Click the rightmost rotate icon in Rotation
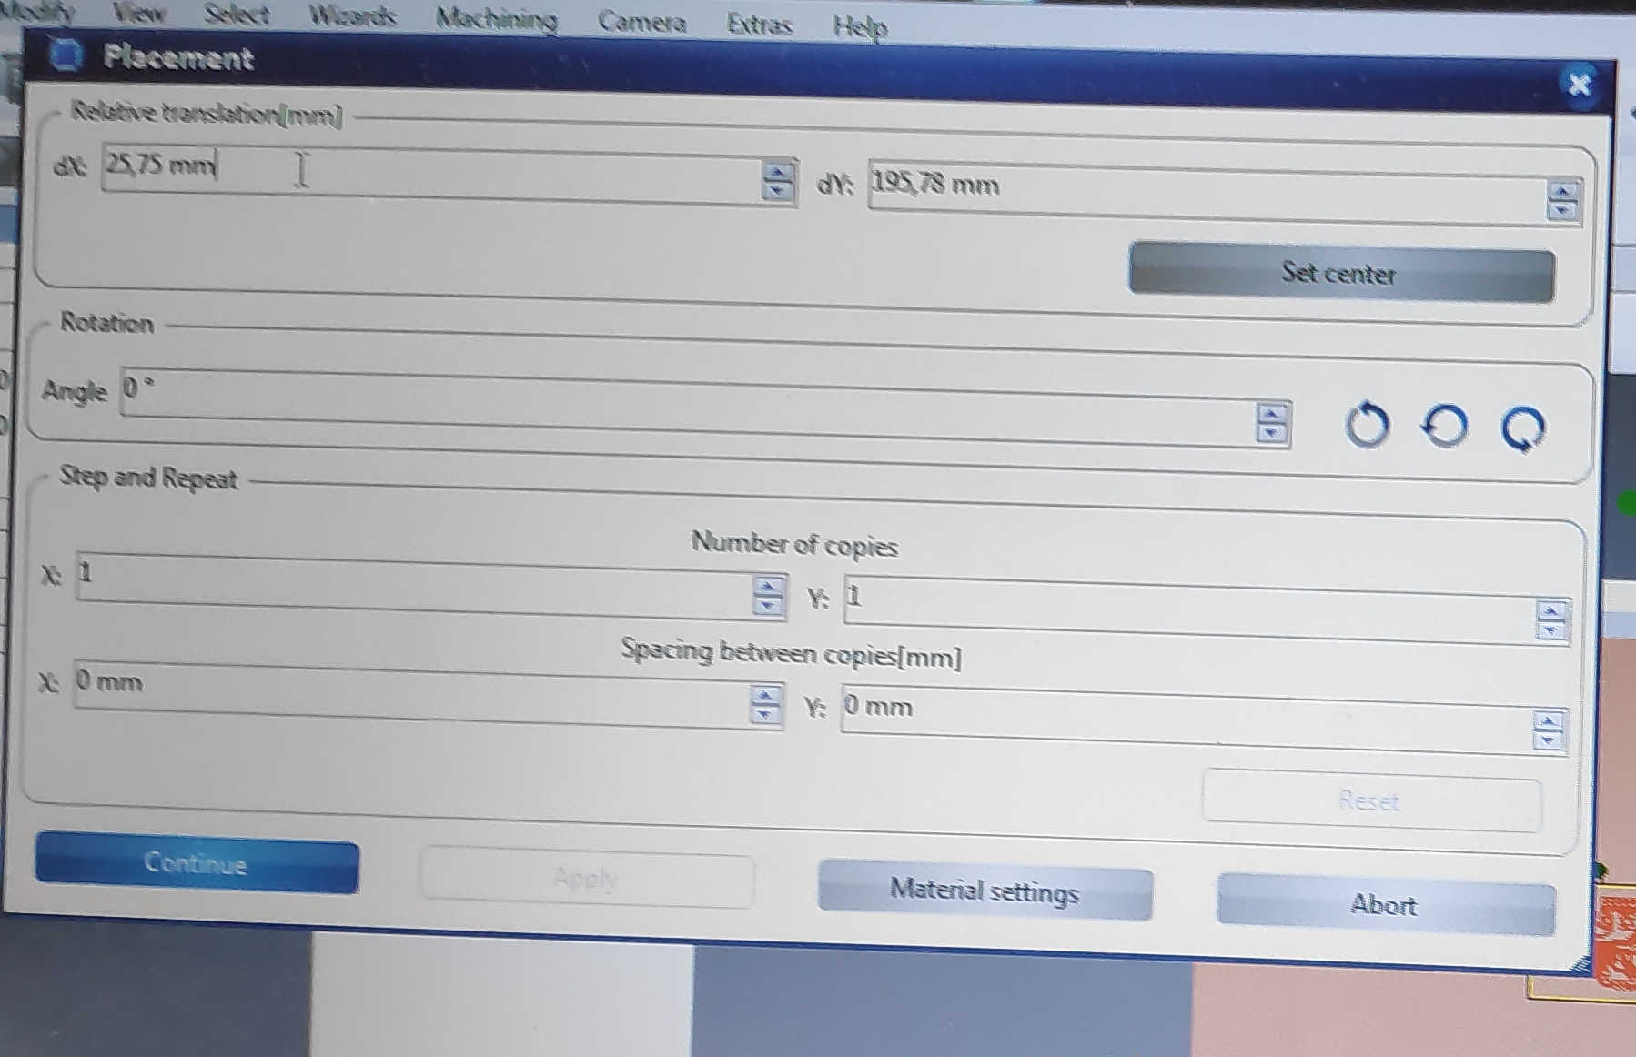 click(1522, 428)
